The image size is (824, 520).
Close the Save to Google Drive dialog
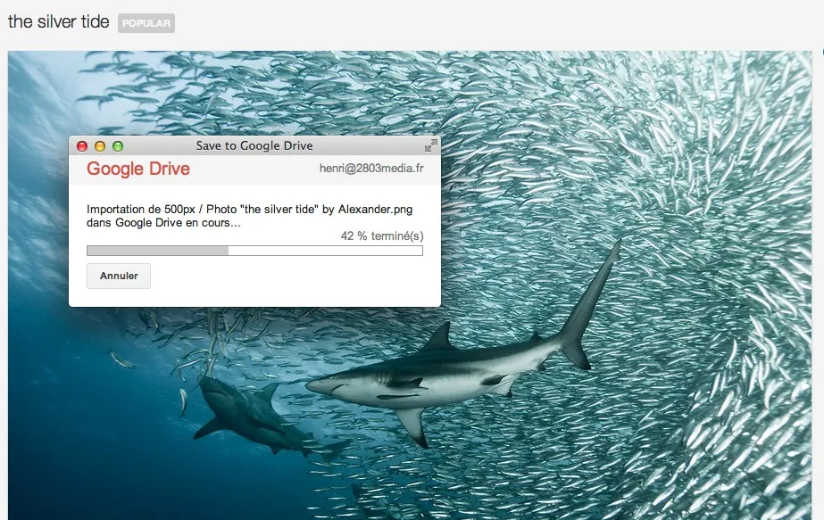coord(82,146)
